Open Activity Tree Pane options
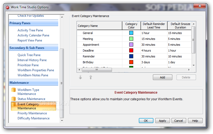 (30, 30)
